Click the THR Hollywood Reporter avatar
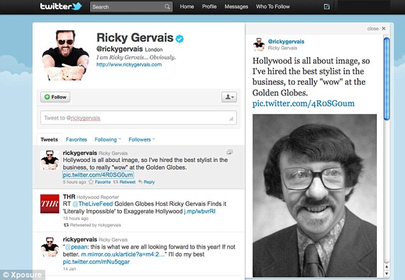 50,204
